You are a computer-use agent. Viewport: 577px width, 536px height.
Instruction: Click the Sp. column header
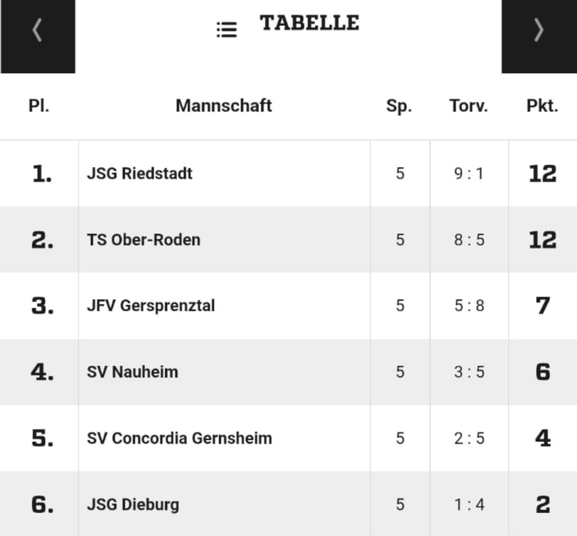399,105
